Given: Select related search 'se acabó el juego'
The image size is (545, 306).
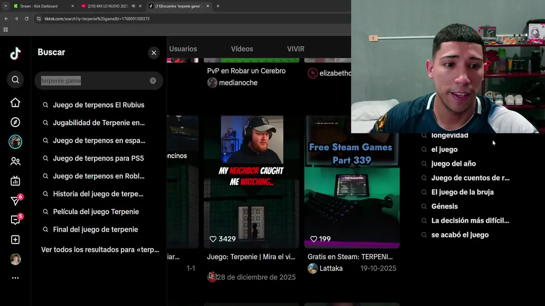Looking at the screenshot, I should pos(460,235).
